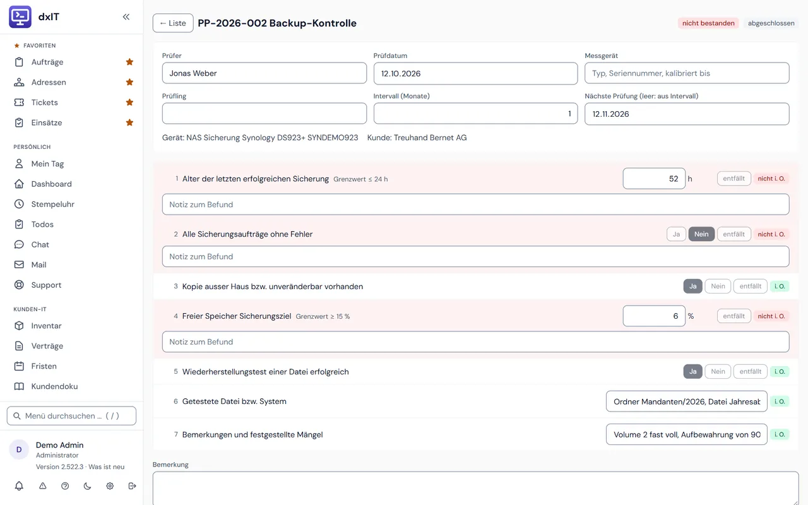
Task: Focus the Menü durchsuchen search box
Action: 71,416
